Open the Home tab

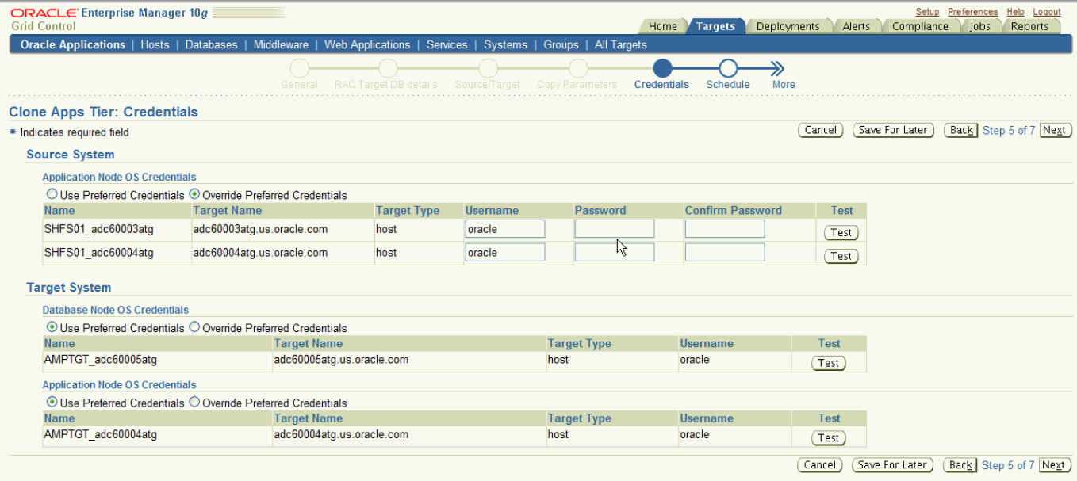(663, 26)
